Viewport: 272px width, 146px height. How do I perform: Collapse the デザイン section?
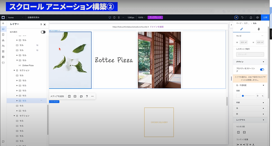tap(263, 62)
